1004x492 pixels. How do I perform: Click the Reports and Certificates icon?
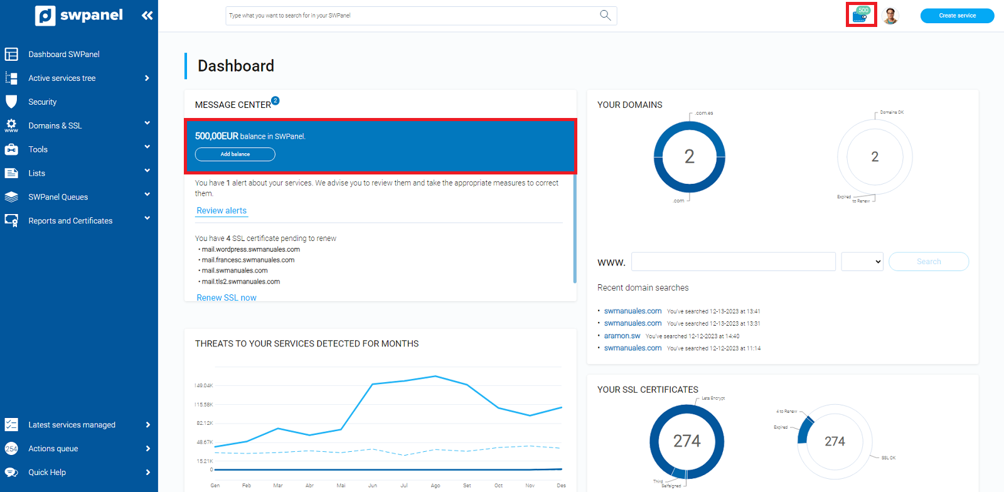click(11, 220)
